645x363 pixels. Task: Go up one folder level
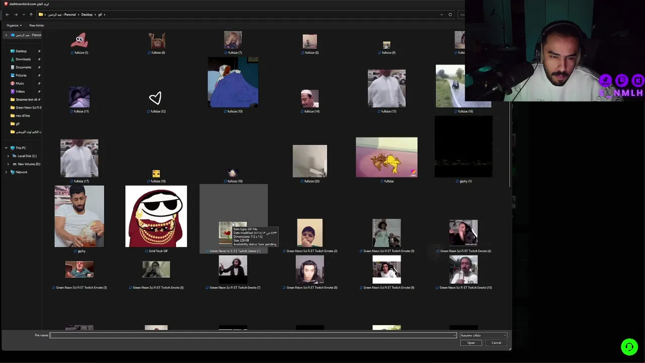[31, 15]
